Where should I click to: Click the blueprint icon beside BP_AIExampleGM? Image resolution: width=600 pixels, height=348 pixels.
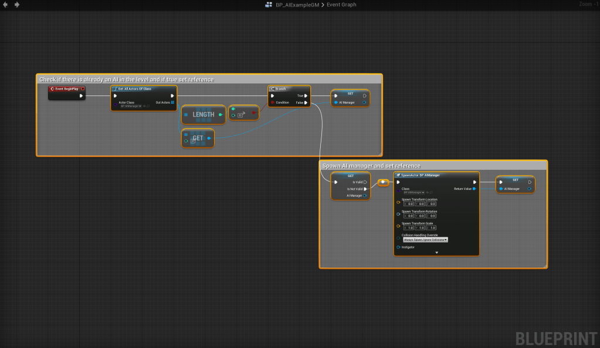tap(268, 5)
